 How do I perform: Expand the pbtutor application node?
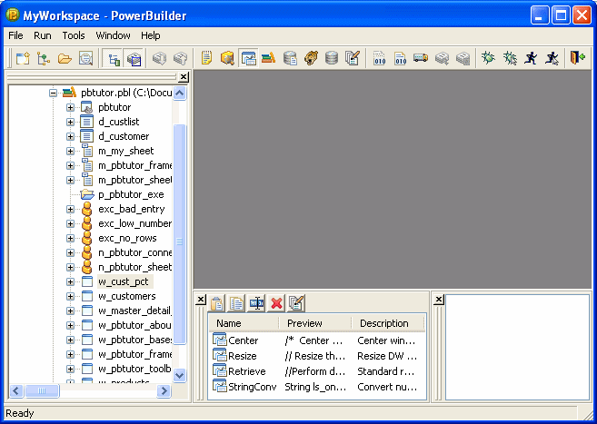pos(71,108)
